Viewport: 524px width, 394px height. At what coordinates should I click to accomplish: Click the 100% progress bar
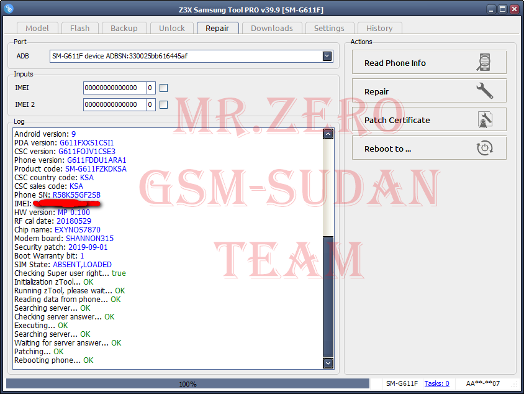[188, 383]
